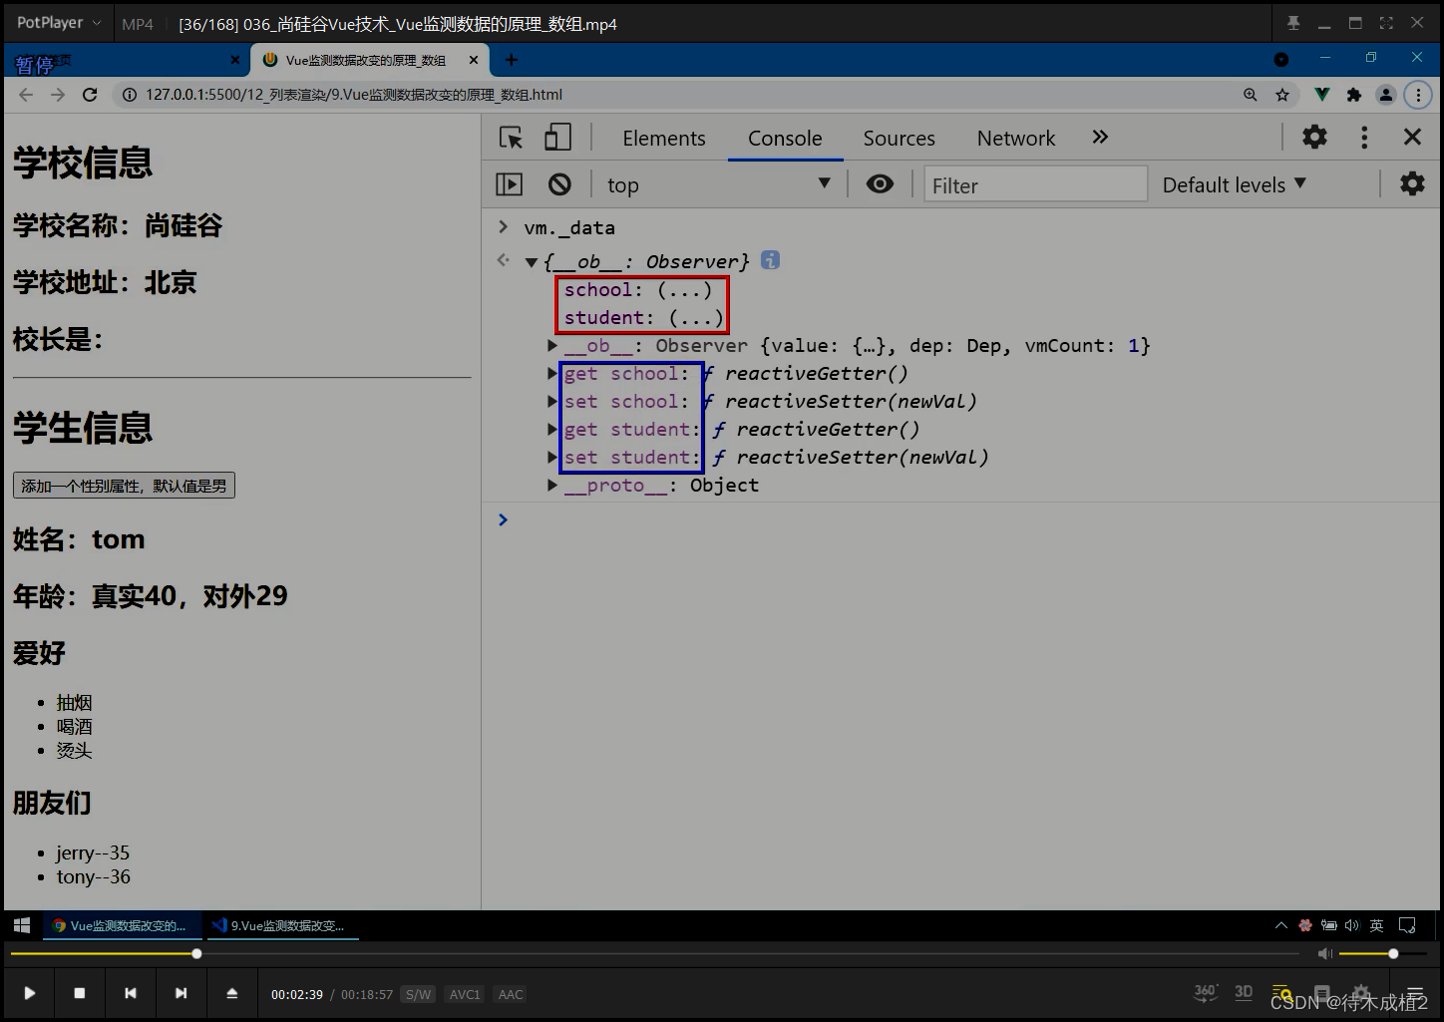Seek on the video progress bar
Screen dimensions: 1444x1022
tap(656, 954)
